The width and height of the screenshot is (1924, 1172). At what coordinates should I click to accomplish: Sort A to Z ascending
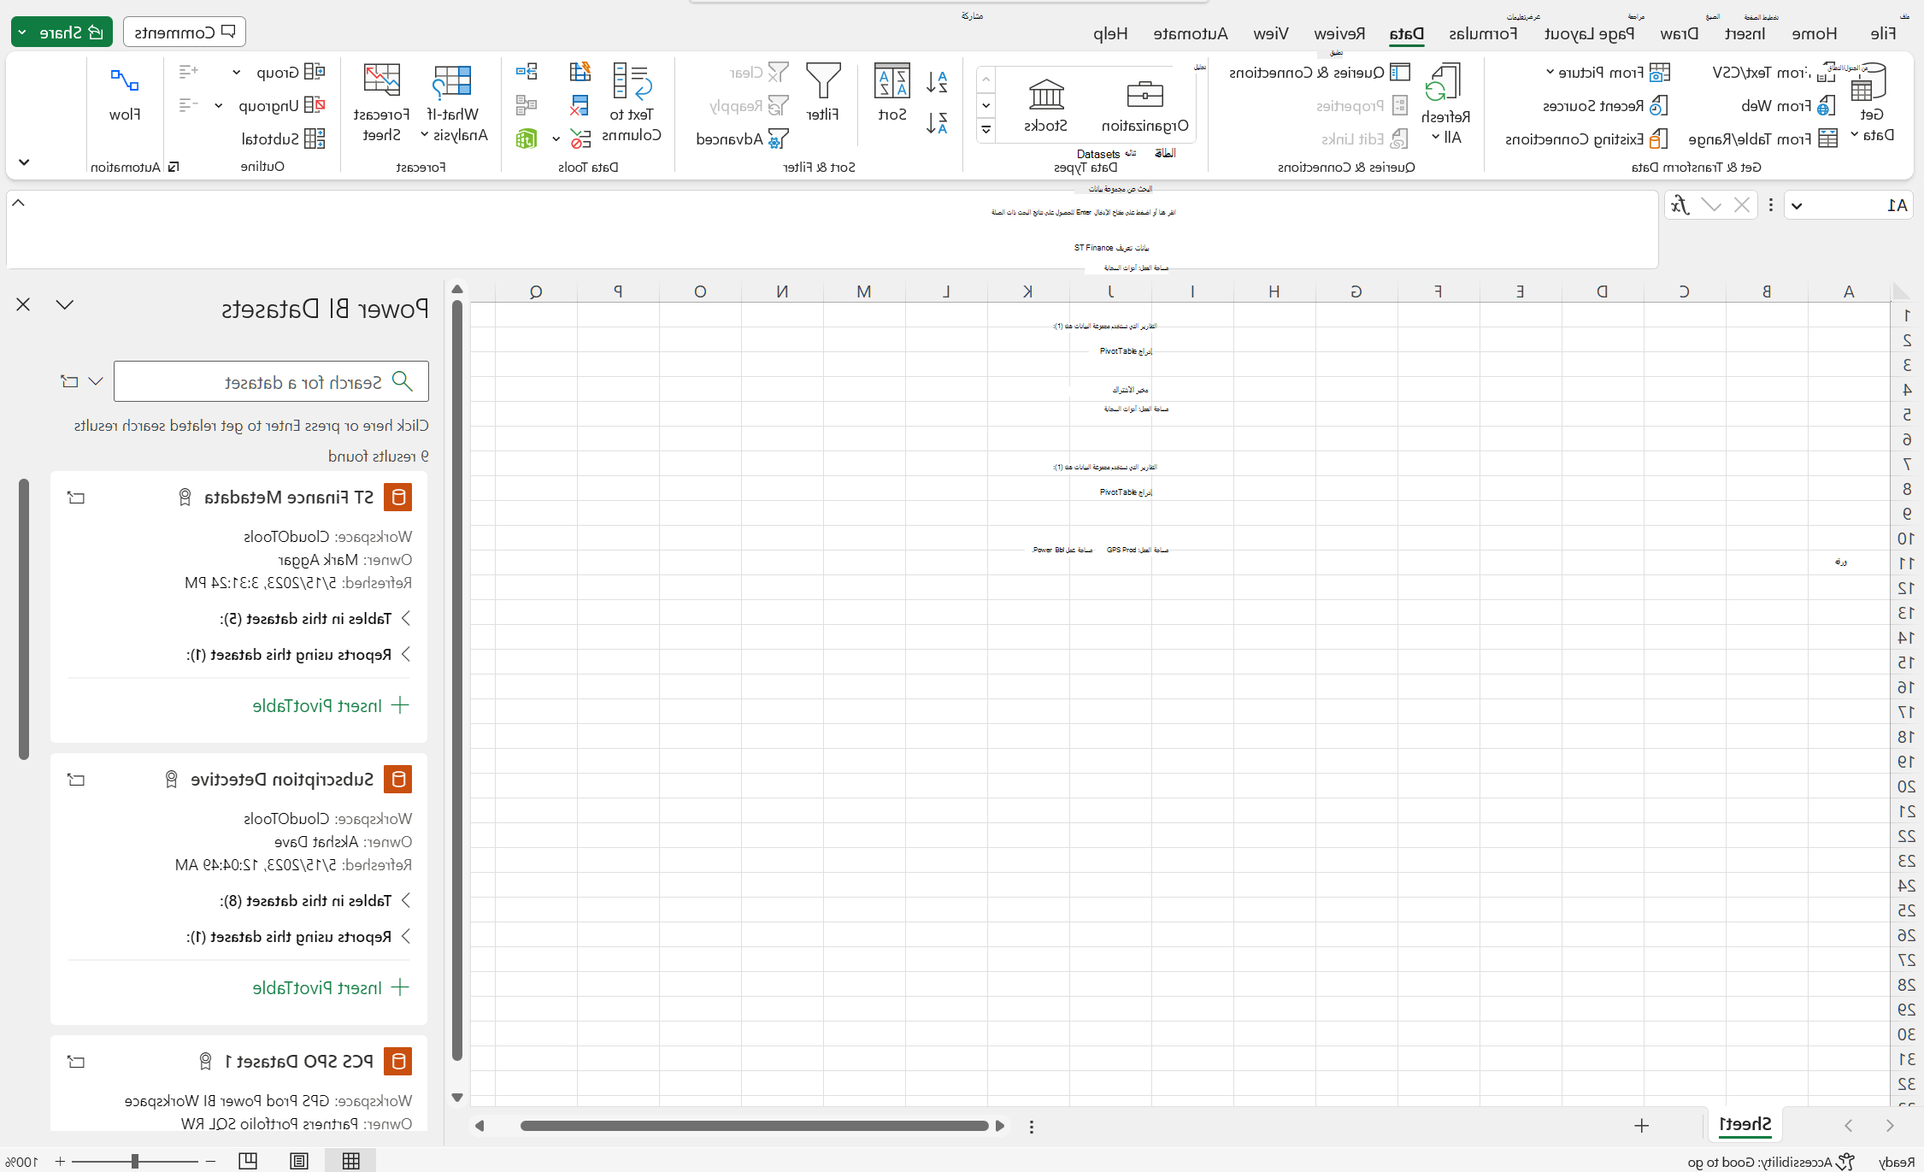pyautogui.click(x=937, y=82)
